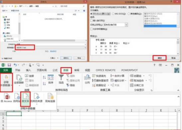Select the Windows default encoding radio button

[x=91, y=14]
